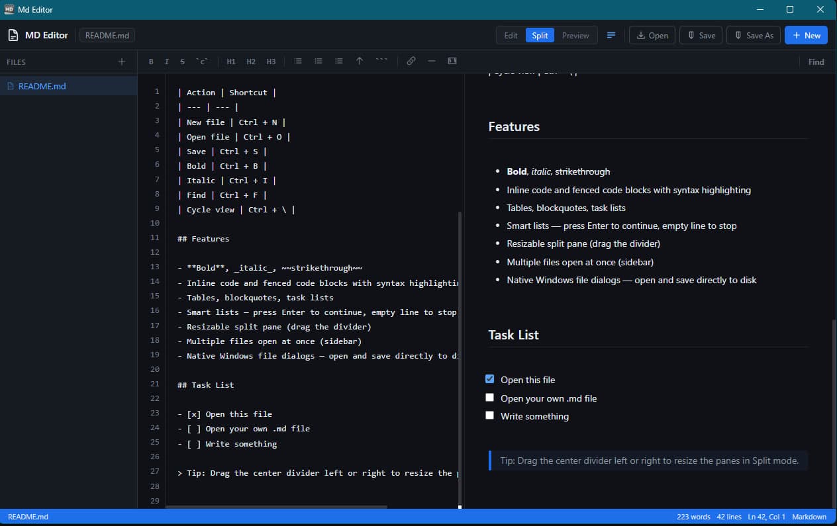Click the editor horizontal scrollbar thumb
The image size is (837, 526).
pos(276,507)
